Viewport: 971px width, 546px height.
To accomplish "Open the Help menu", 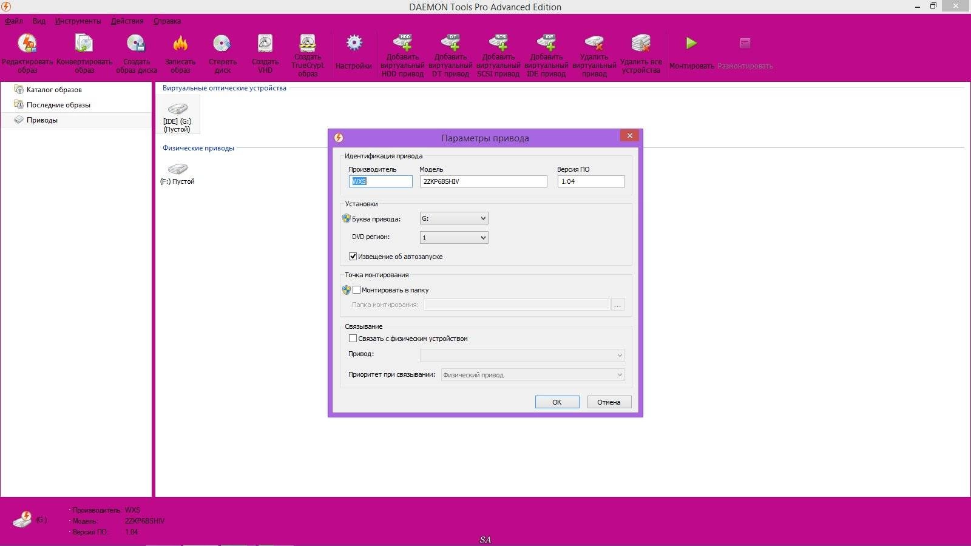I will tap(167, 21).
